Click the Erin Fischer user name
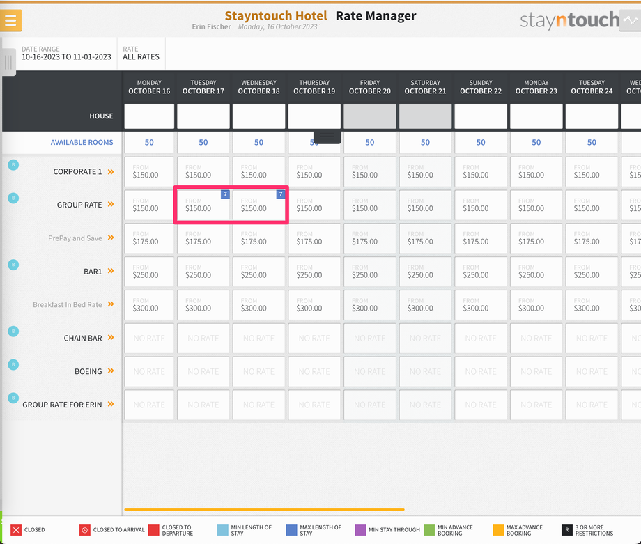This screenshot has width=641, height=544. (211, 26)
